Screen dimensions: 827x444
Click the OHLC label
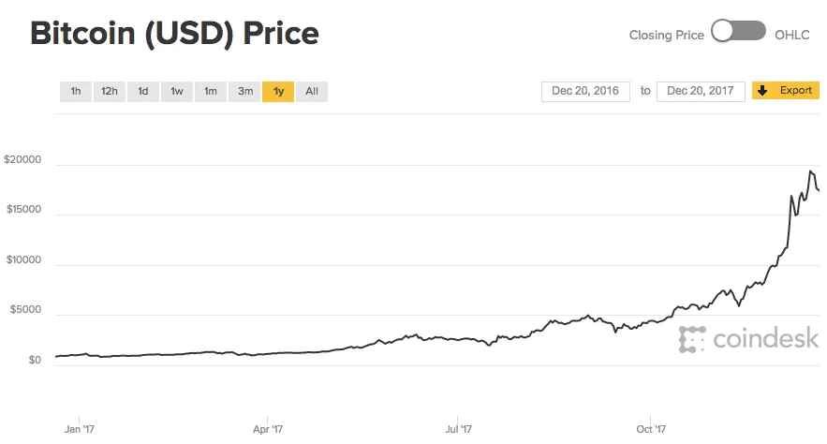click(798, 35)
